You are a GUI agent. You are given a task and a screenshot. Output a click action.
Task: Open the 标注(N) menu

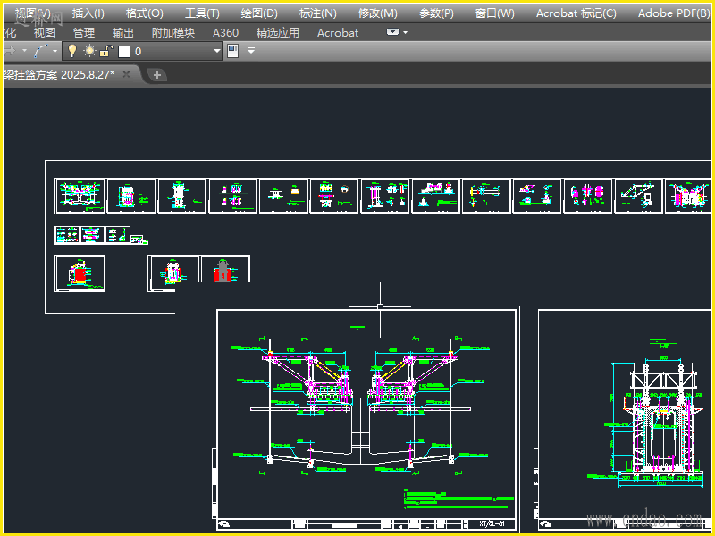coord(318,13)
